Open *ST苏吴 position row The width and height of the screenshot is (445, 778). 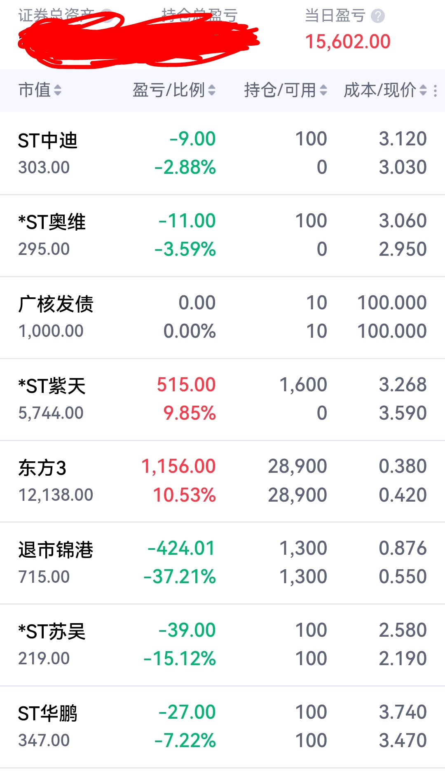[222, 645]
